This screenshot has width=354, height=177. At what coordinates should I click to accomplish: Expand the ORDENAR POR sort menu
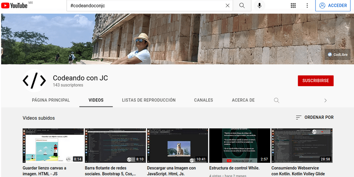[315, 117]
